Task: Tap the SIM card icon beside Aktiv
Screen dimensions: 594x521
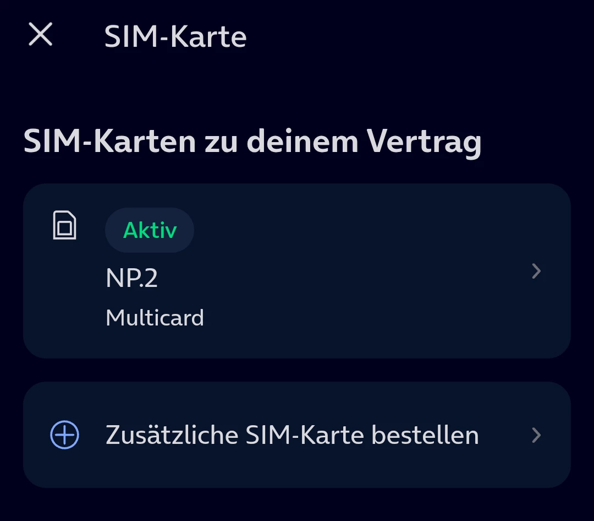Action: pyautogui.click(x=64, y=225)
